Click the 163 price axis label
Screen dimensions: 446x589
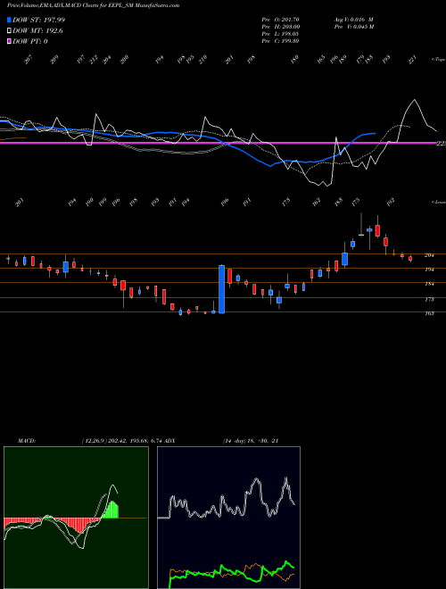[x=429, y=313]
